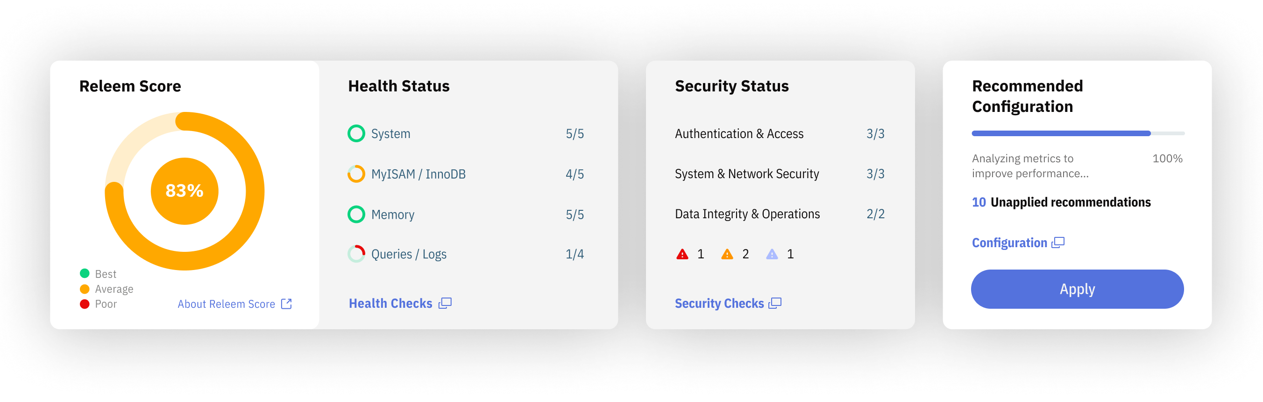The width and height of the screenshot is (1263, 402).
Task: Select the Average legend orange dot
Action: click(x=85, y=288)
